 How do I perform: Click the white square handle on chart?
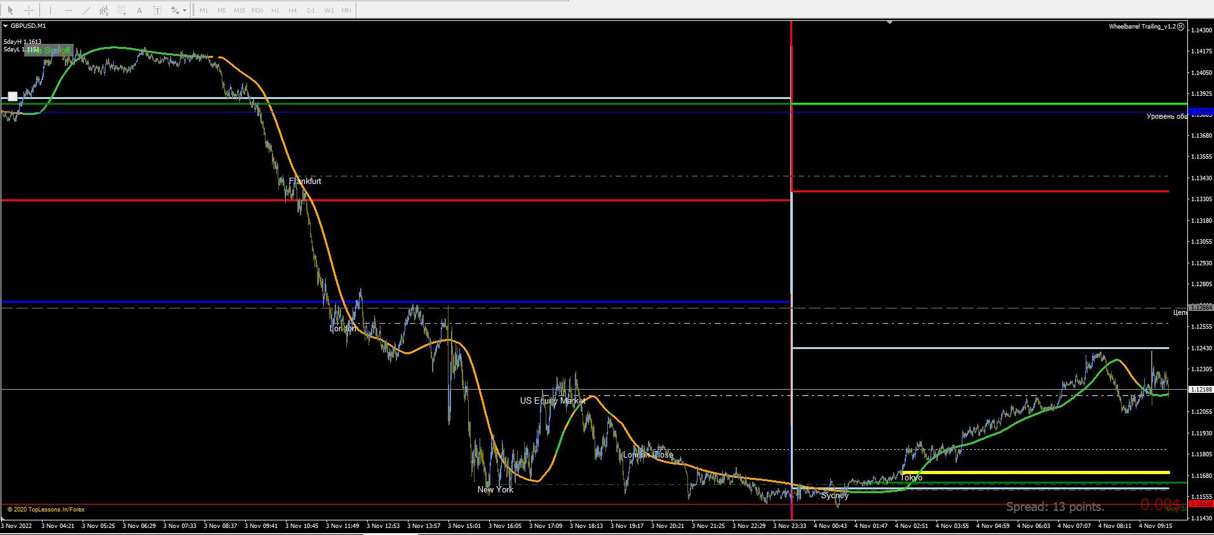(x=13, y=97)
